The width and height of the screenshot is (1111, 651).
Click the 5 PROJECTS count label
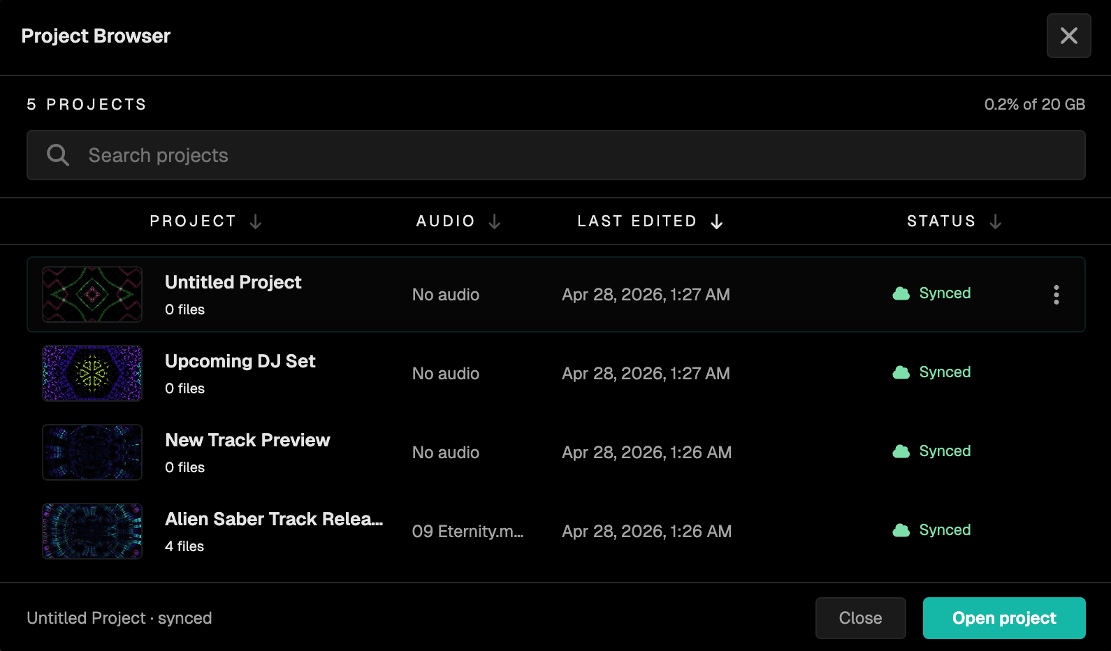[x=87, y=104]
